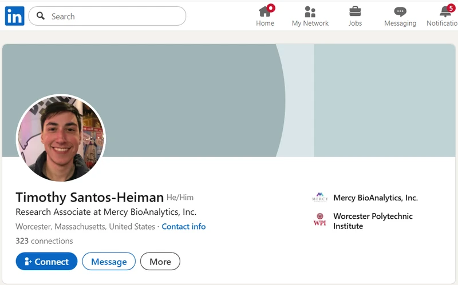This screenshot has width=458, height=285.
Task: Open the Jobs section
Action: pyautogui.click(x=355, y=16)
